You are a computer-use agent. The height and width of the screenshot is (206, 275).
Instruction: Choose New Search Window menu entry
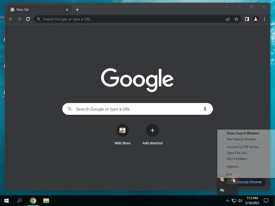click(241, 139)
